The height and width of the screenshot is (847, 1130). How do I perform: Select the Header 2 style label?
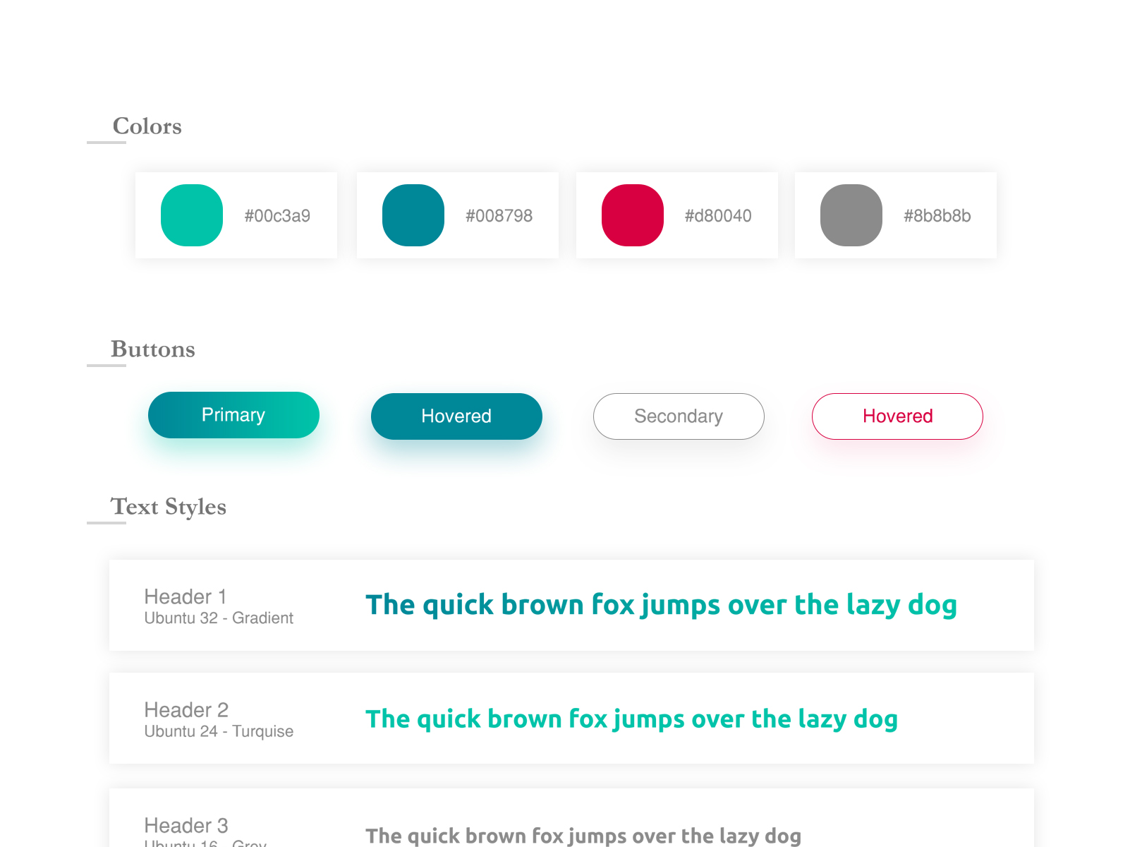(x=186, y=711)
